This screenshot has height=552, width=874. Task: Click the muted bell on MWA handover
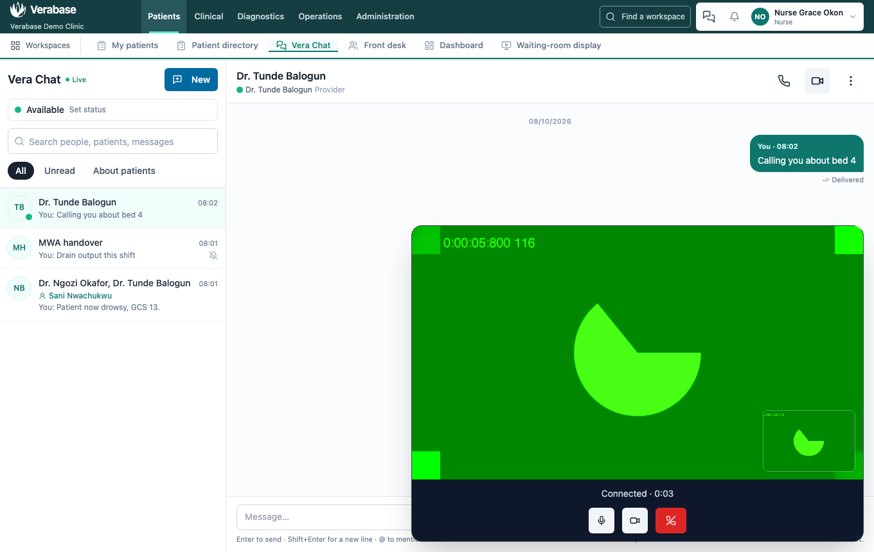(213, 255)
